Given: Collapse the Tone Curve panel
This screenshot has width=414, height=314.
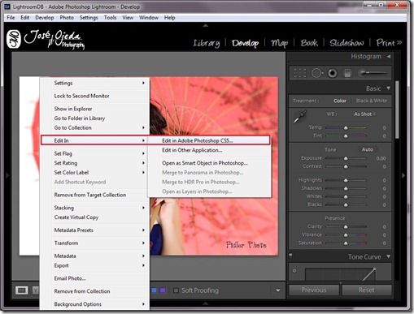Looking at the screenshot, I should coord(389,256).
